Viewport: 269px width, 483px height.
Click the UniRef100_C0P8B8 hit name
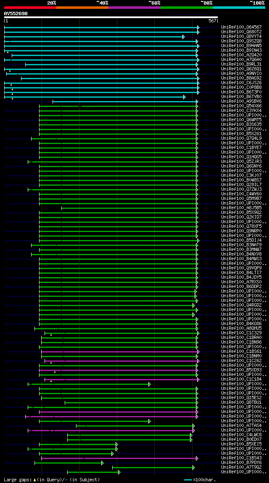241,87
